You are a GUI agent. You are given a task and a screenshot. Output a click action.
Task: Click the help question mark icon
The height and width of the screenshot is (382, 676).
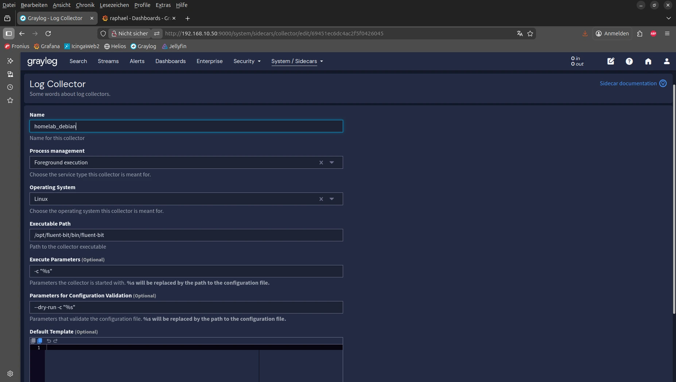tap(629, 61)
